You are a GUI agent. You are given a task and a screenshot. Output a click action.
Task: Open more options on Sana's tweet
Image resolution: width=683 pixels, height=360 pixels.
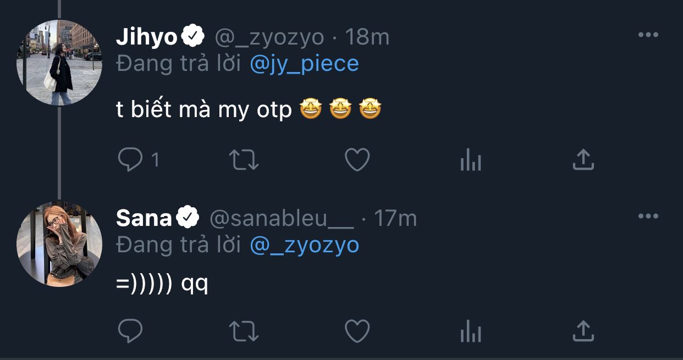point(648,217)
